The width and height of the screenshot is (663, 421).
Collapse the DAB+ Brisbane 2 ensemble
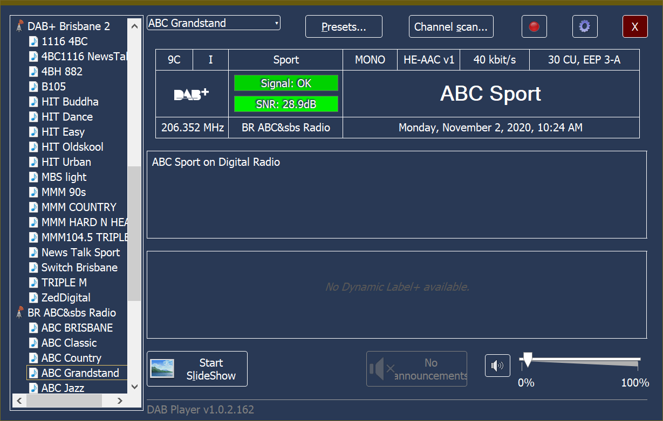[x=69, y=26]
